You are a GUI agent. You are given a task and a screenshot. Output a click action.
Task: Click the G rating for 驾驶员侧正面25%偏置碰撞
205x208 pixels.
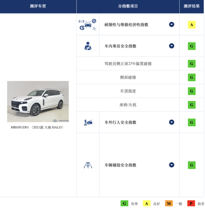click(x=192, y=64)
